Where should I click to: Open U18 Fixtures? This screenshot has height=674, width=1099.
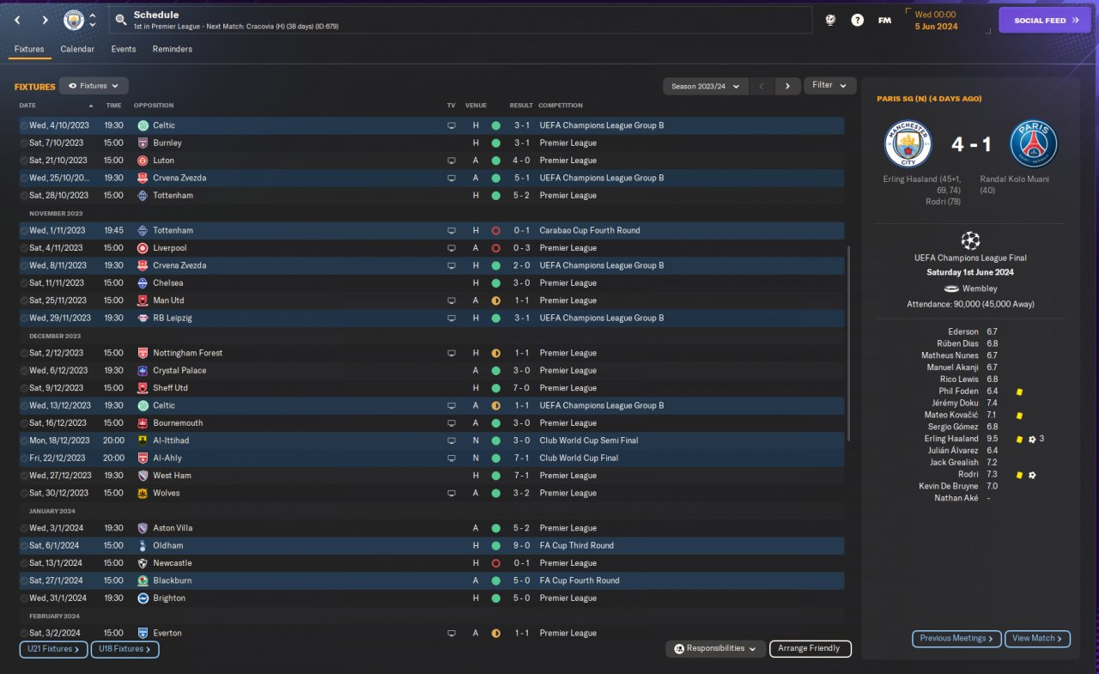click(x=124, y=649)
